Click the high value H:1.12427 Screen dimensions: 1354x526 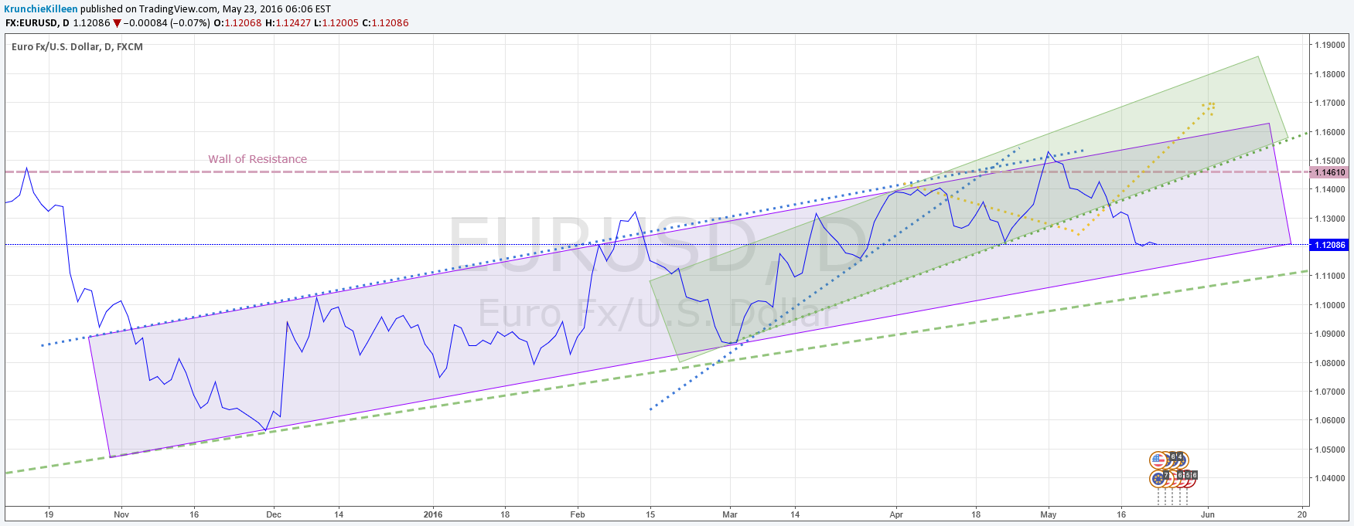point(288,23)
